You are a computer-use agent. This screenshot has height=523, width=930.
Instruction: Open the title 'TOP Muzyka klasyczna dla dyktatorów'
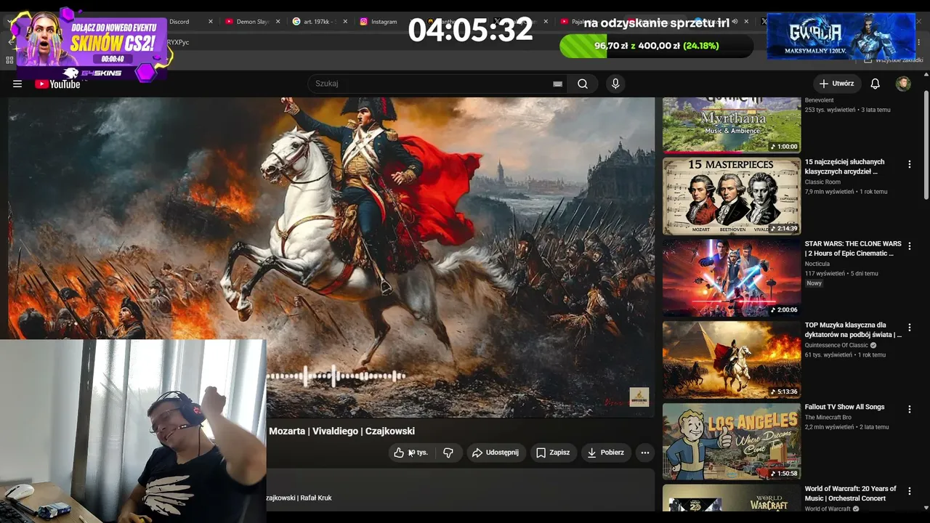[x=853, y=330]
